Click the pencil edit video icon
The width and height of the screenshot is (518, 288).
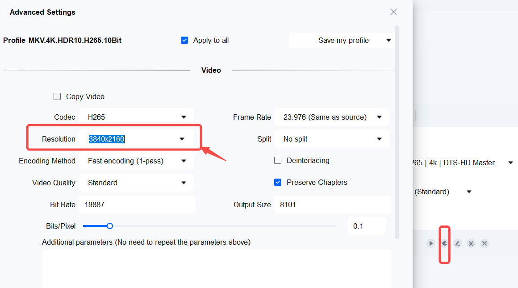(457, 243)
